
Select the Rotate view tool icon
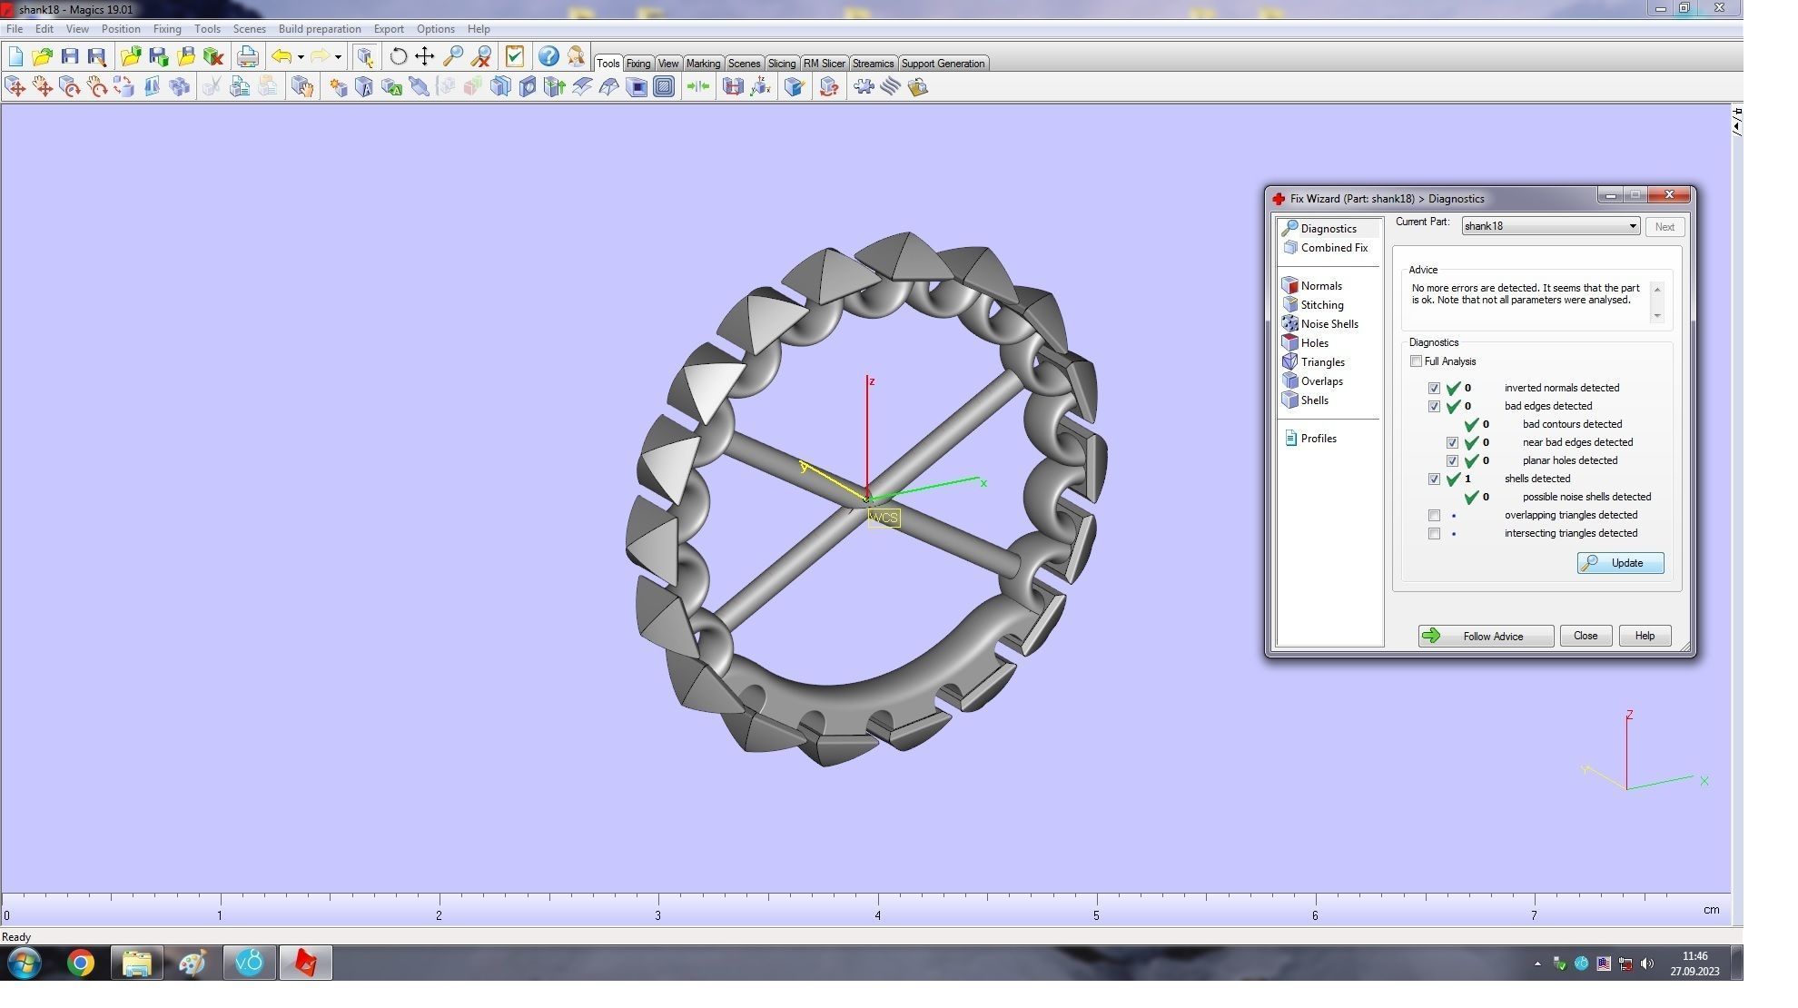point(398,56)
